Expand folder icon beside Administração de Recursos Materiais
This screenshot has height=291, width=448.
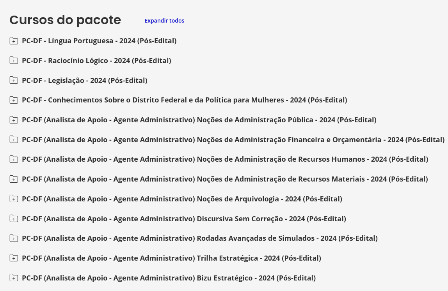14,179
